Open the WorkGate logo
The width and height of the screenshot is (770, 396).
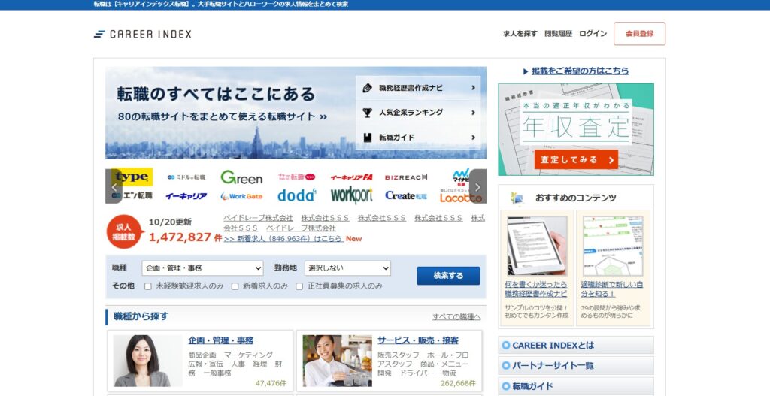pyautogui.click(x=241, y=196)
